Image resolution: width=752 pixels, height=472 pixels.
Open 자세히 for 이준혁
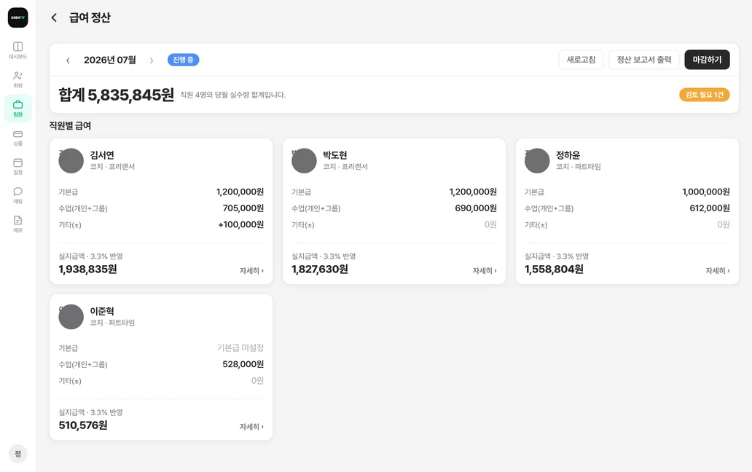[252, 427]
